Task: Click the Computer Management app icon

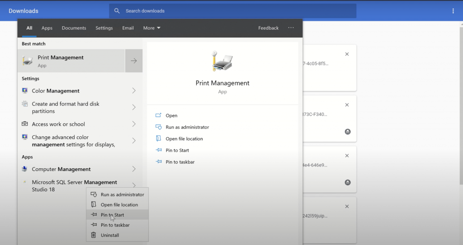Action: [x=25, y=169]
